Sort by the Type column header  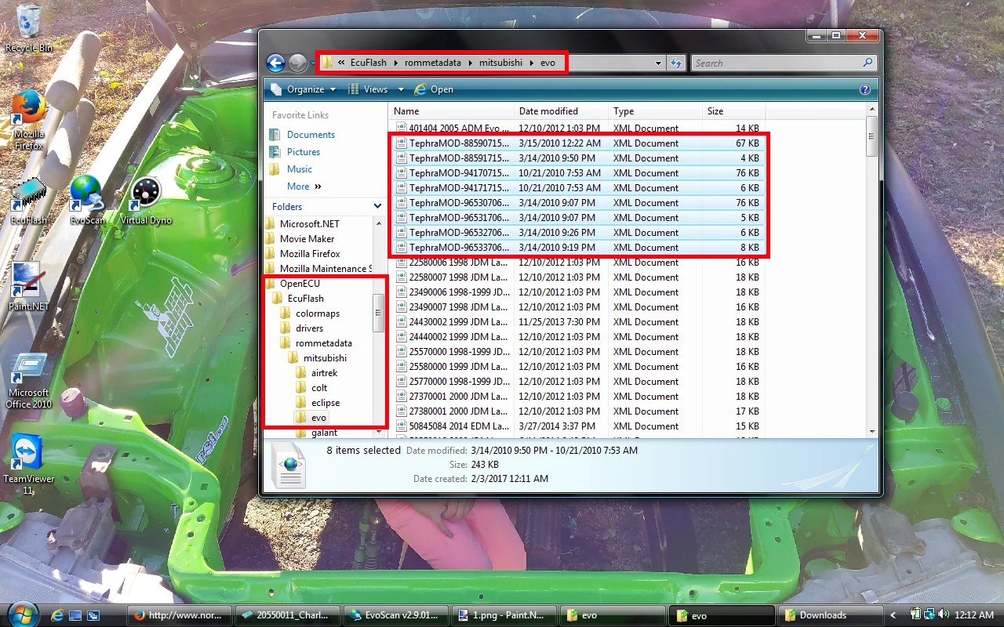[656, 111]
